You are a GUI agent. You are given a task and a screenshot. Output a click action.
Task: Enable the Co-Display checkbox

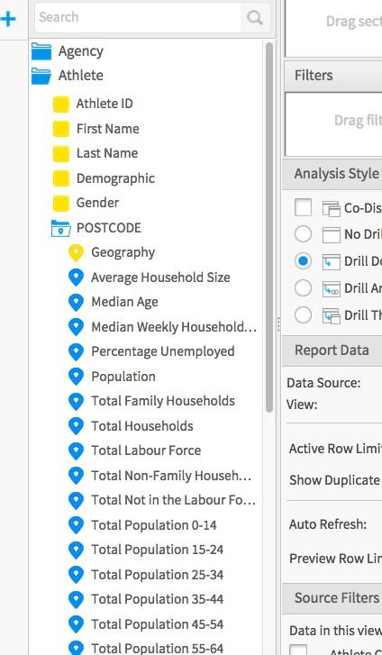pos(303,207)
